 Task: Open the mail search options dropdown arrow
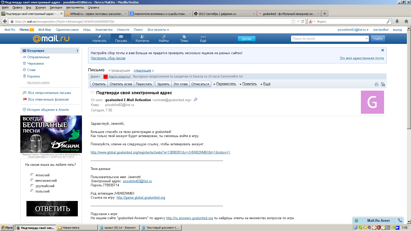pos(367,39)
